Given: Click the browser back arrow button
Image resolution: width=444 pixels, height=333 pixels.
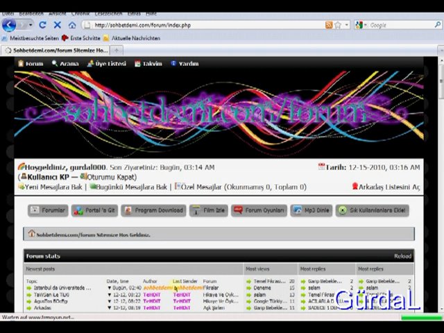Looking at the screenshot, I should click(x=9, y=25).
